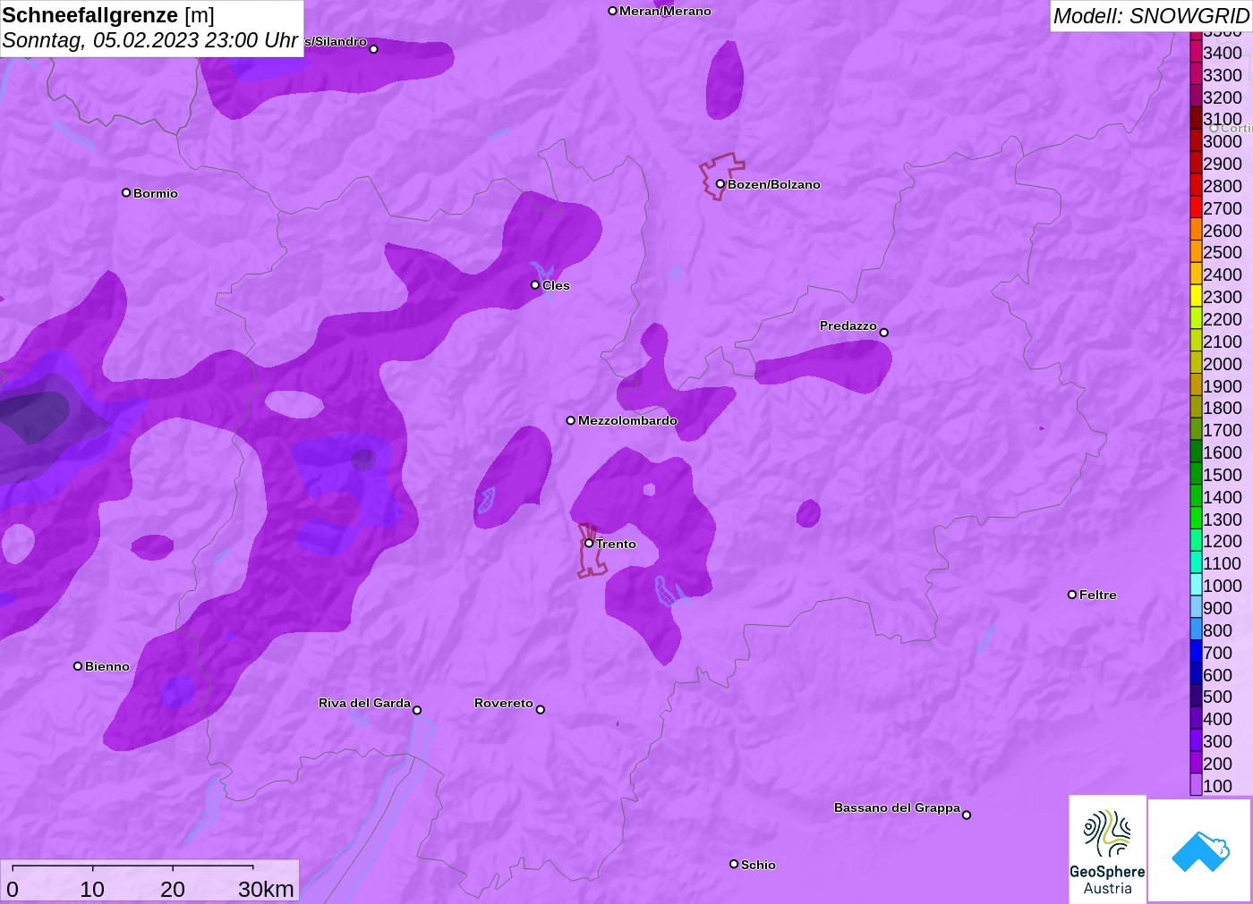1253x904 pixels.
Task: Select the Predazzo label
Action: (x=848, y=325)
